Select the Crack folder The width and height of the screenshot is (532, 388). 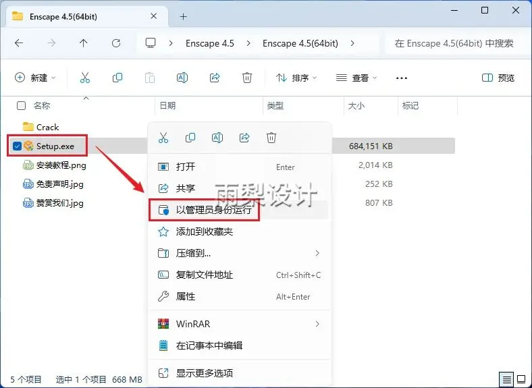[47, 127]
